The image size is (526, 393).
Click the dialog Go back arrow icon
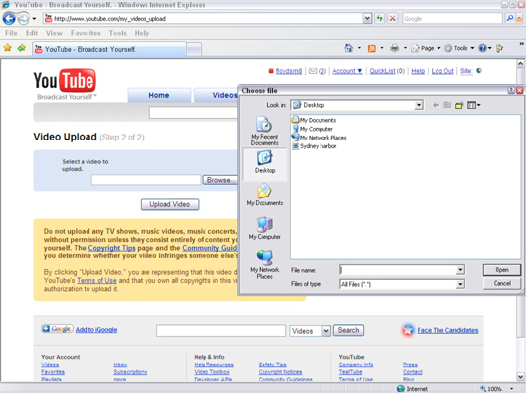point(436,105)
